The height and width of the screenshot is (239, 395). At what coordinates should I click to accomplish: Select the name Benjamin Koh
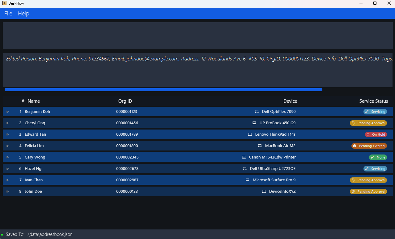point(37,112)
